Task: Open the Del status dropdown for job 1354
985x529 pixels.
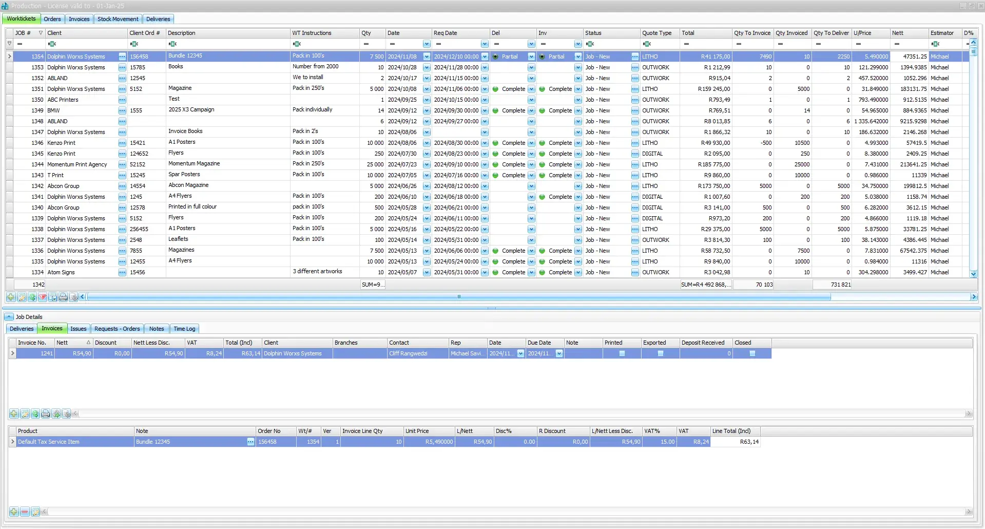Action: pyautogui.click(x=531, y=57)
